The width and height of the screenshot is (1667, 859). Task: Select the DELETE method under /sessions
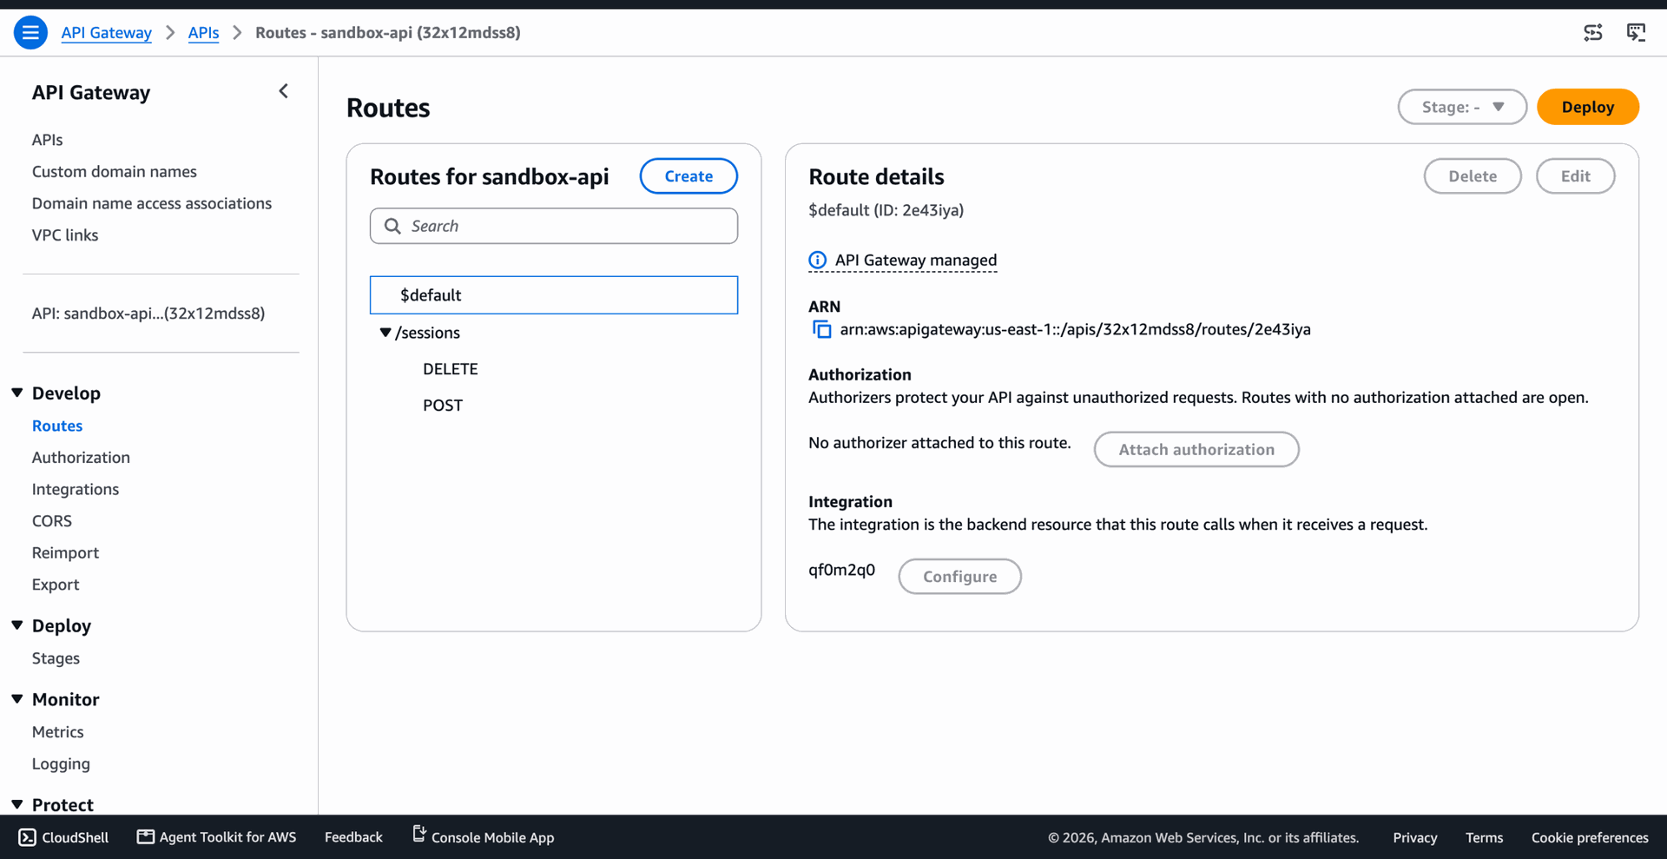pos(451,369)
